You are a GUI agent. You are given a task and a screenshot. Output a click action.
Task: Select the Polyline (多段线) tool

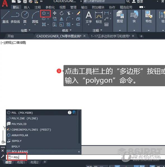[x=15, y=17]
